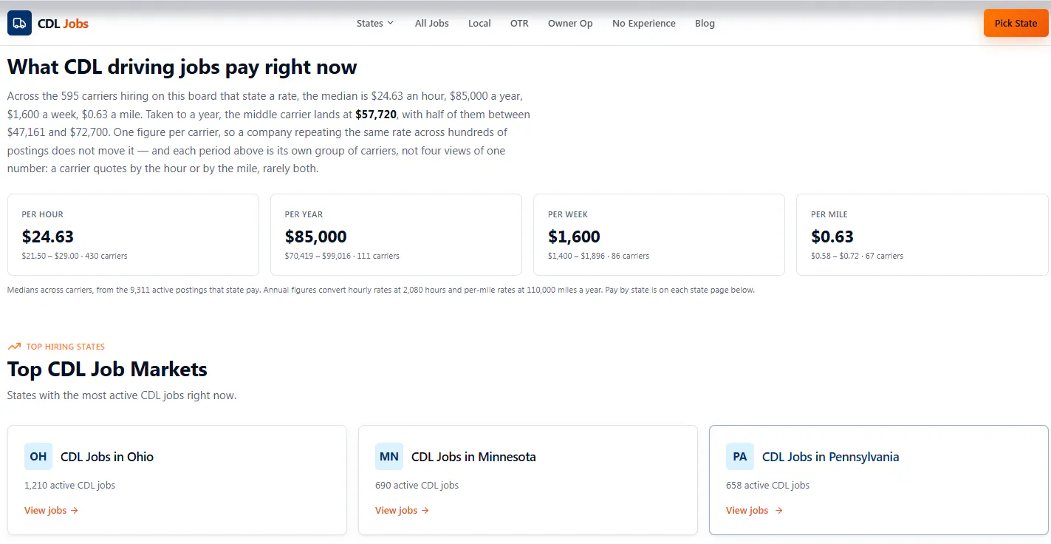
Task: Click the MN state badge icon
Action: click(x=389, y=457)
